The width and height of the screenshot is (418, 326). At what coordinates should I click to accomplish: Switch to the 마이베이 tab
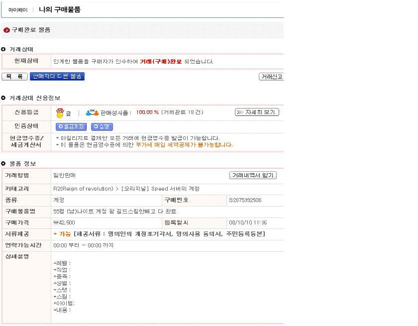(x=19, y=9)
